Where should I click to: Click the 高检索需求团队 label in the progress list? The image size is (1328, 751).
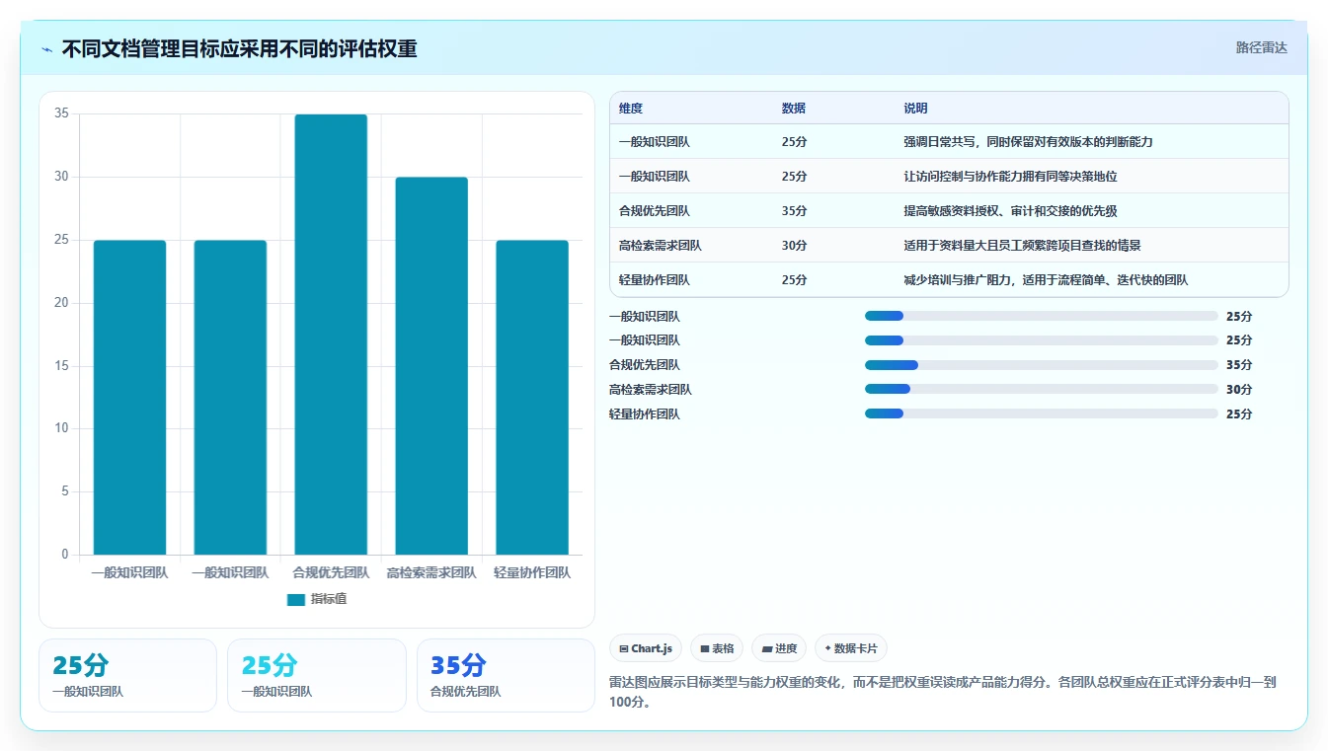click(x=651, y=390)
